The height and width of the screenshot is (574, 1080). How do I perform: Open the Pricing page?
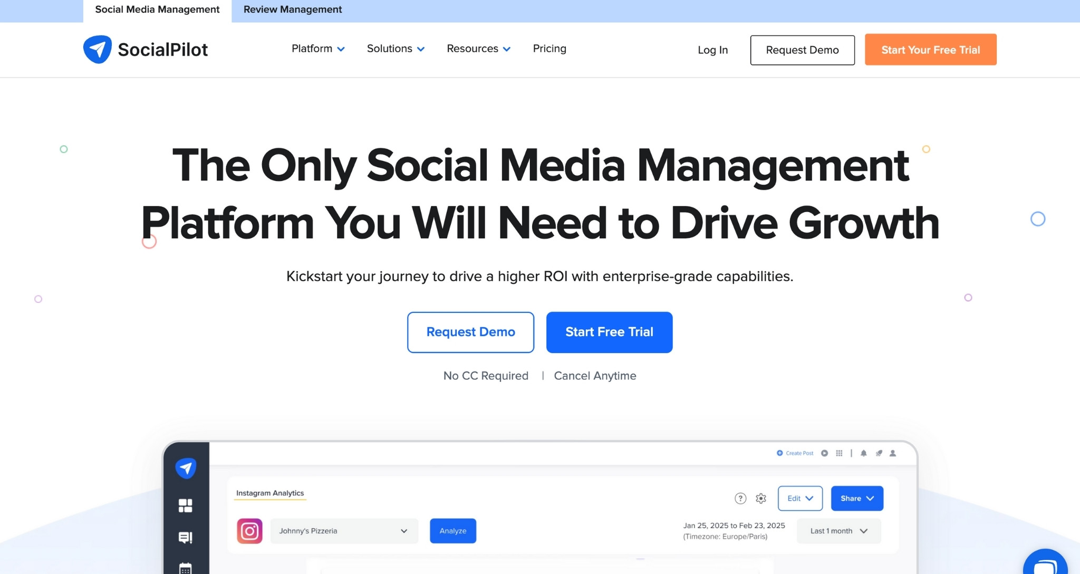click(x=549, y=49)
